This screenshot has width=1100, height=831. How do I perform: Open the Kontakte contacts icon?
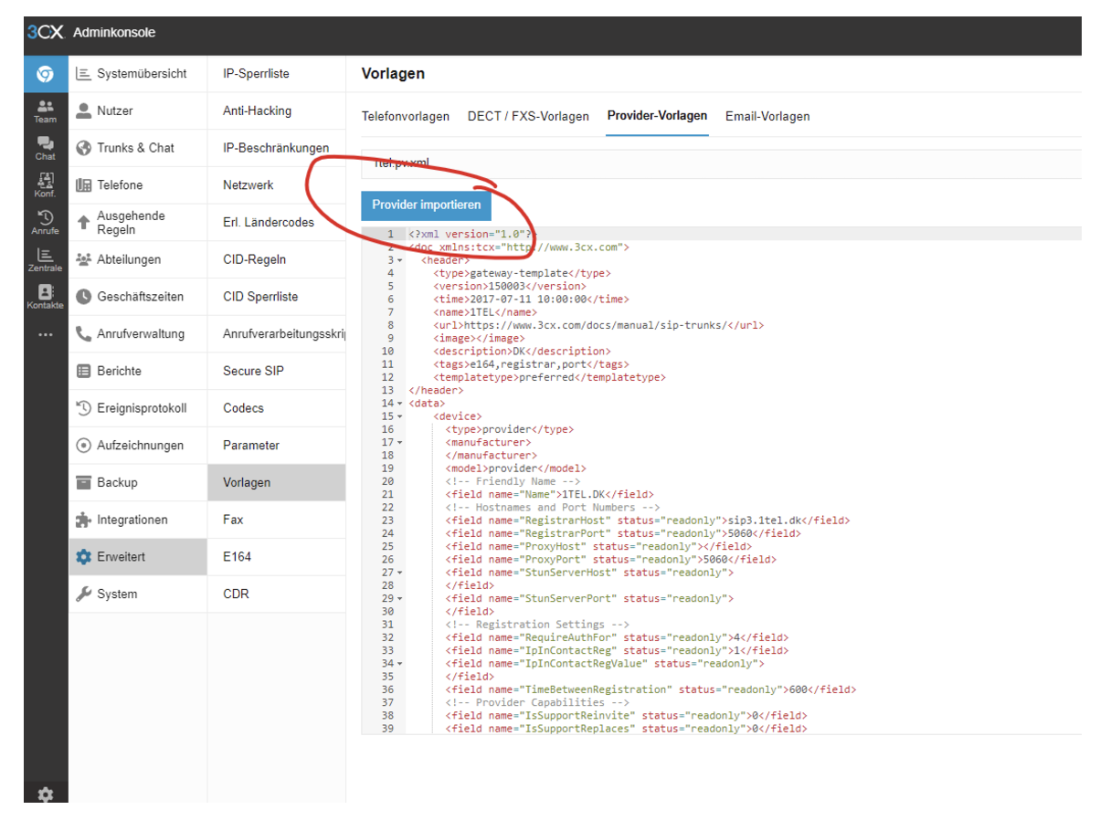coord(45,297)
